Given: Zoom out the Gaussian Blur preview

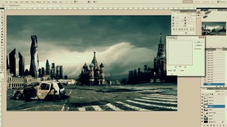Looking at the screenshot, I should (176, 67).
